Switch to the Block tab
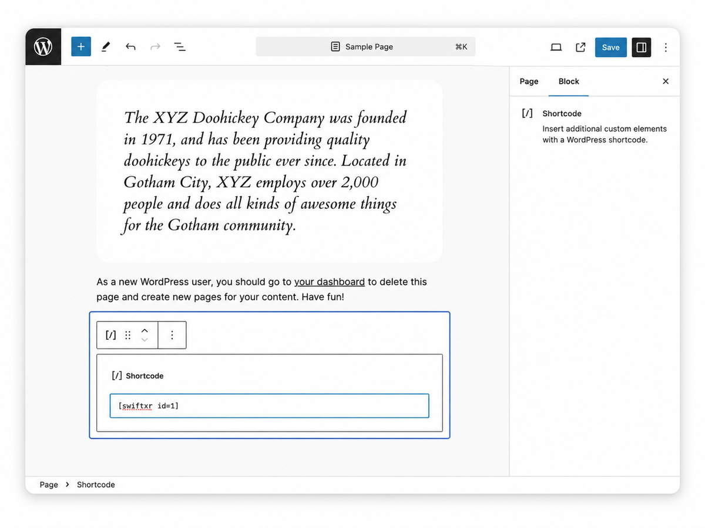The width and height of the screenshot is (705, 528). coord(569,82)
